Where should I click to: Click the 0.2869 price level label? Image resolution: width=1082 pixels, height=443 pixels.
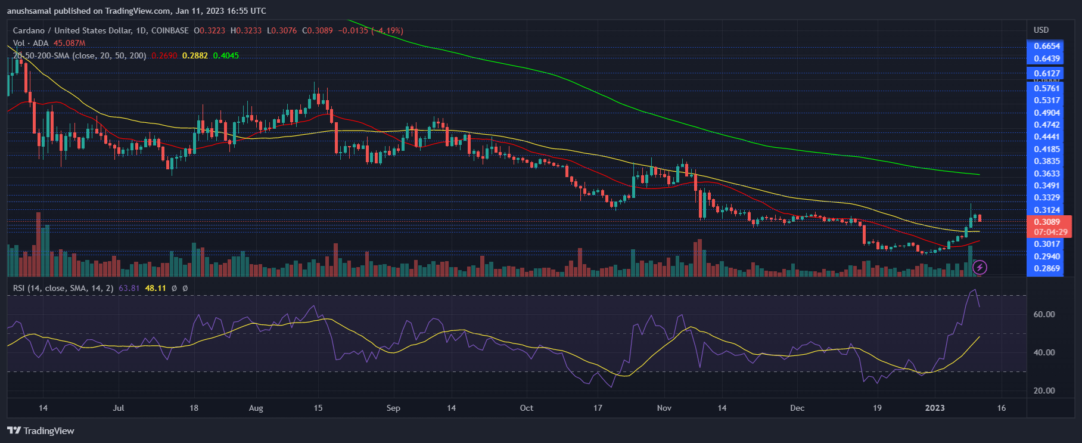pos(1047,268)
